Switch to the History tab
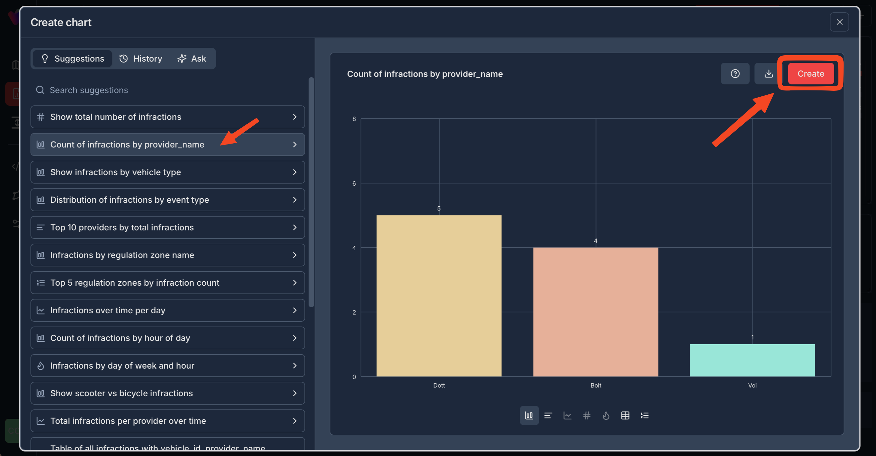 pyautogui.click(x=141, y=59)
